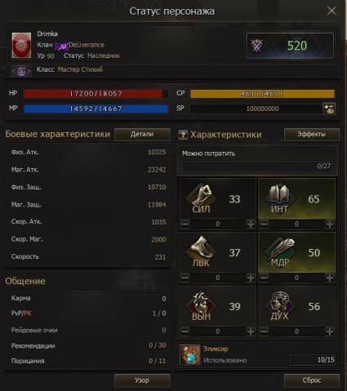Increase СИЛ with its plus button
The image size is (347, 391).
251,224
